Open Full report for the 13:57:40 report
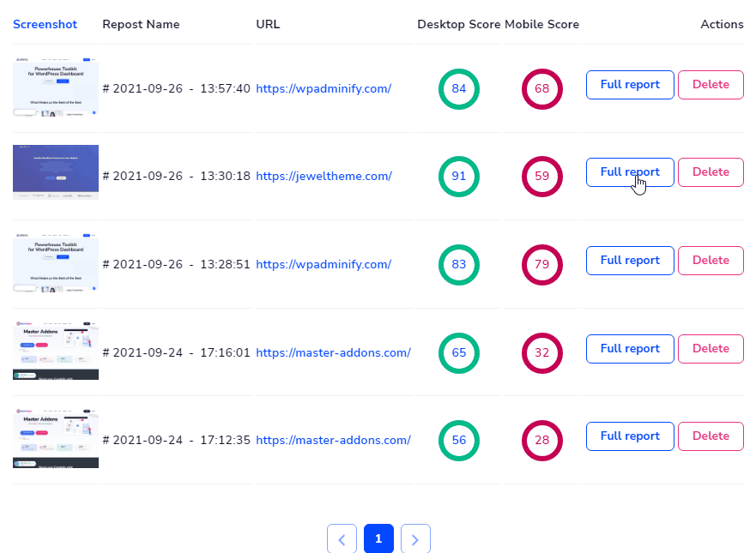The height and width of the screenshot is (553, 756). tap(630, 85)
